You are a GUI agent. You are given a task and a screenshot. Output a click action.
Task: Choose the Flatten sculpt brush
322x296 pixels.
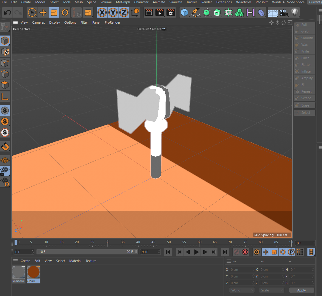(305, 65)
